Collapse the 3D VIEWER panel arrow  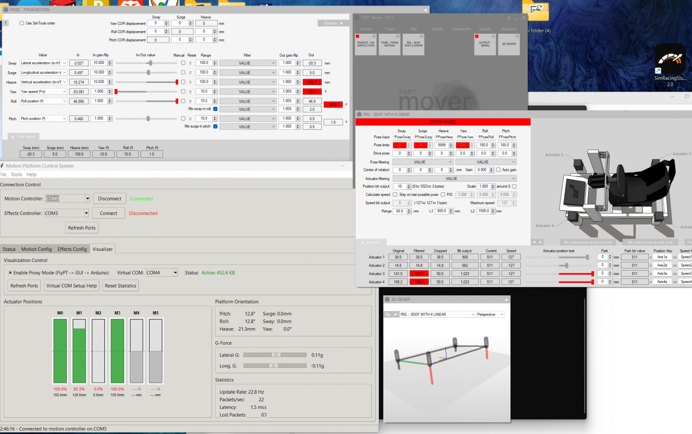pos(506,300)
